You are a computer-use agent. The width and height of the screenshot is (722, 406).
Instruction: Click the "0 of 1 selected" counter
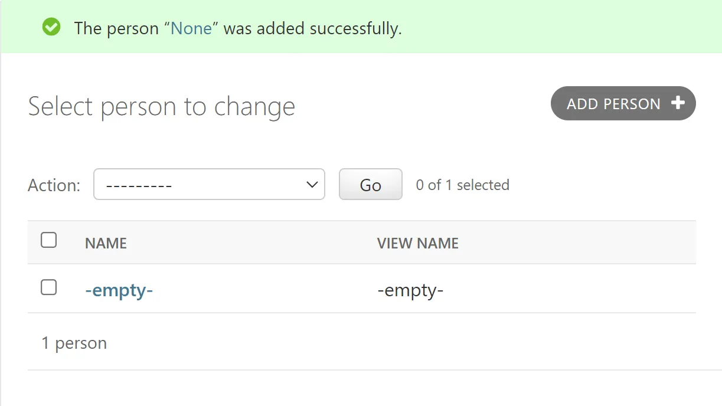coord(462,185)
